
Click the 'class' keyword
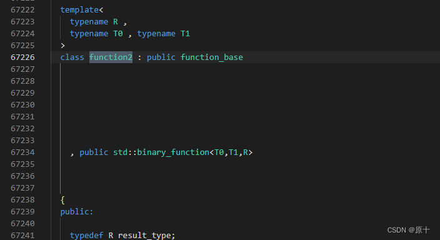coord(72,57)
